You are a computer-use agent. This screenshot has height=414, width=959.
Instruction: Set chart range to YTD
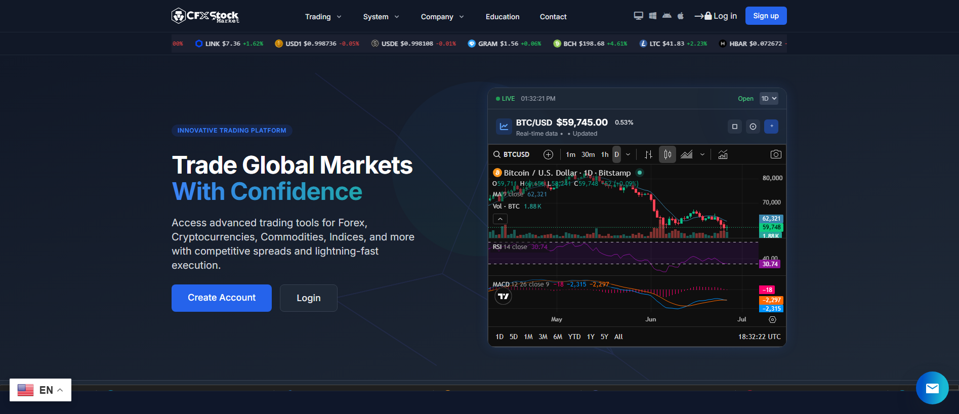click(x=574, y=337)
